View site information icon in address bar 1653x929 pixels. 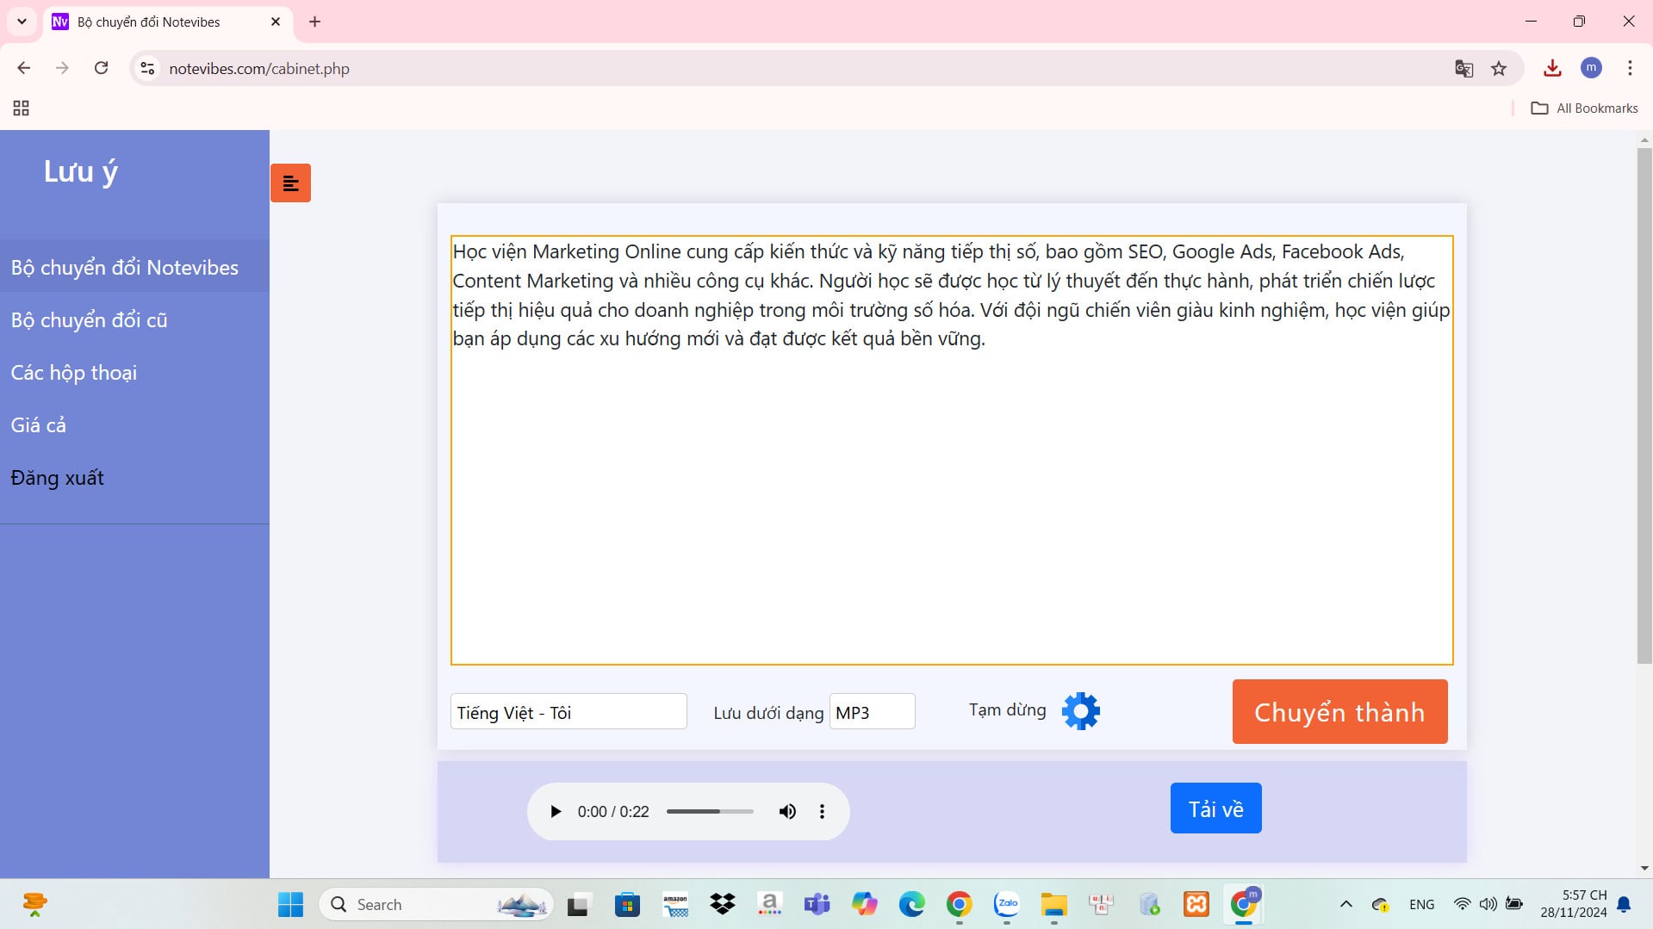147,68
